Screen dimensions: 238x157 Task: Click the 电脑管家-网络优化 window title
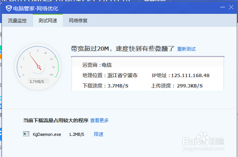36,8
